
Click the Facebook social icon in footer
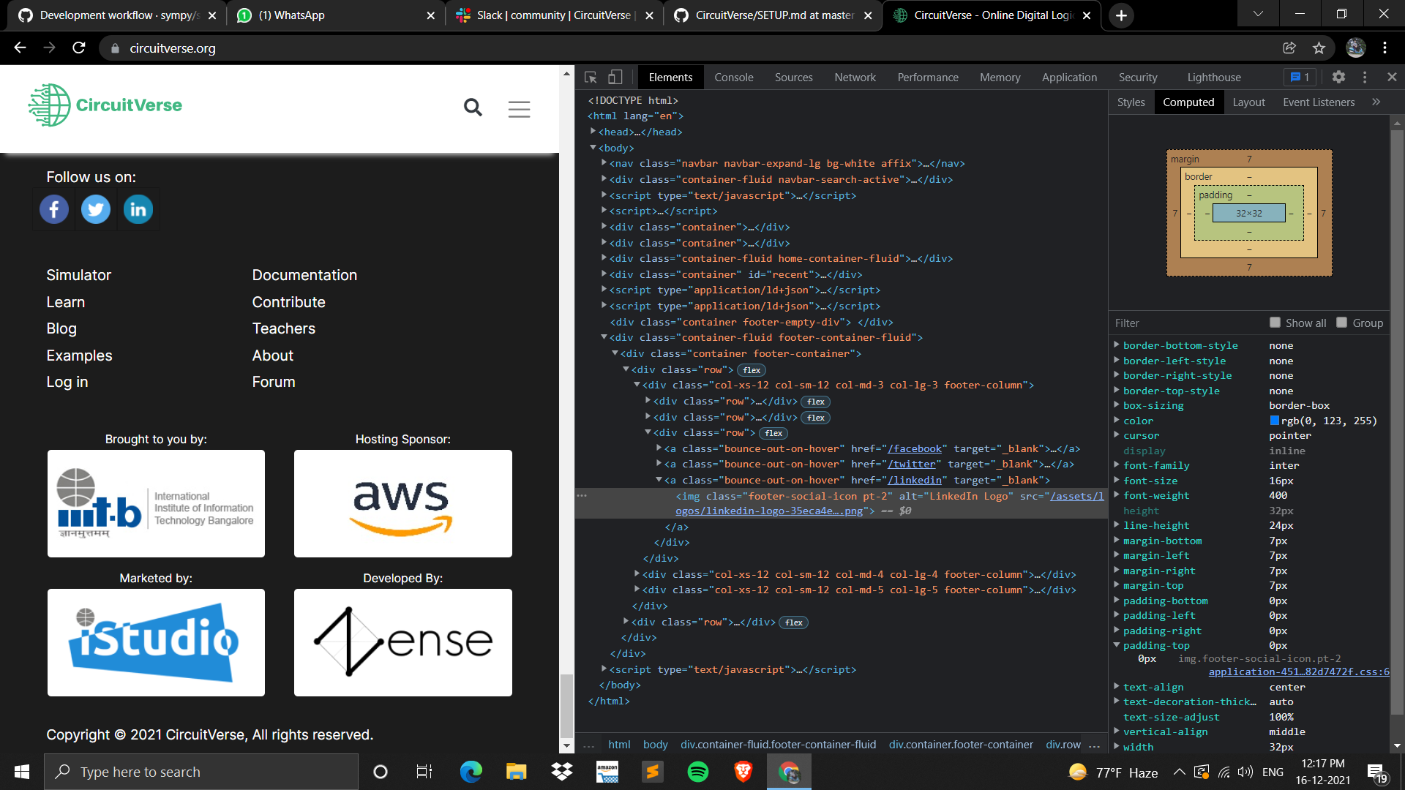pyautogui.click(x=54, y=210)
